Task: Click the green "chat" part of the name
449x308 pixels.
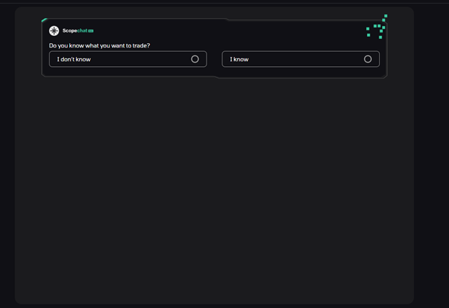Action: pos(83,31)
